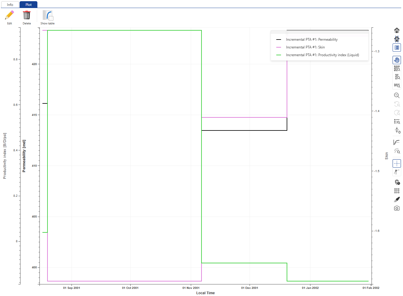Click the Local Time axis label
The image size is (403, 296).
tap(205, 293)
